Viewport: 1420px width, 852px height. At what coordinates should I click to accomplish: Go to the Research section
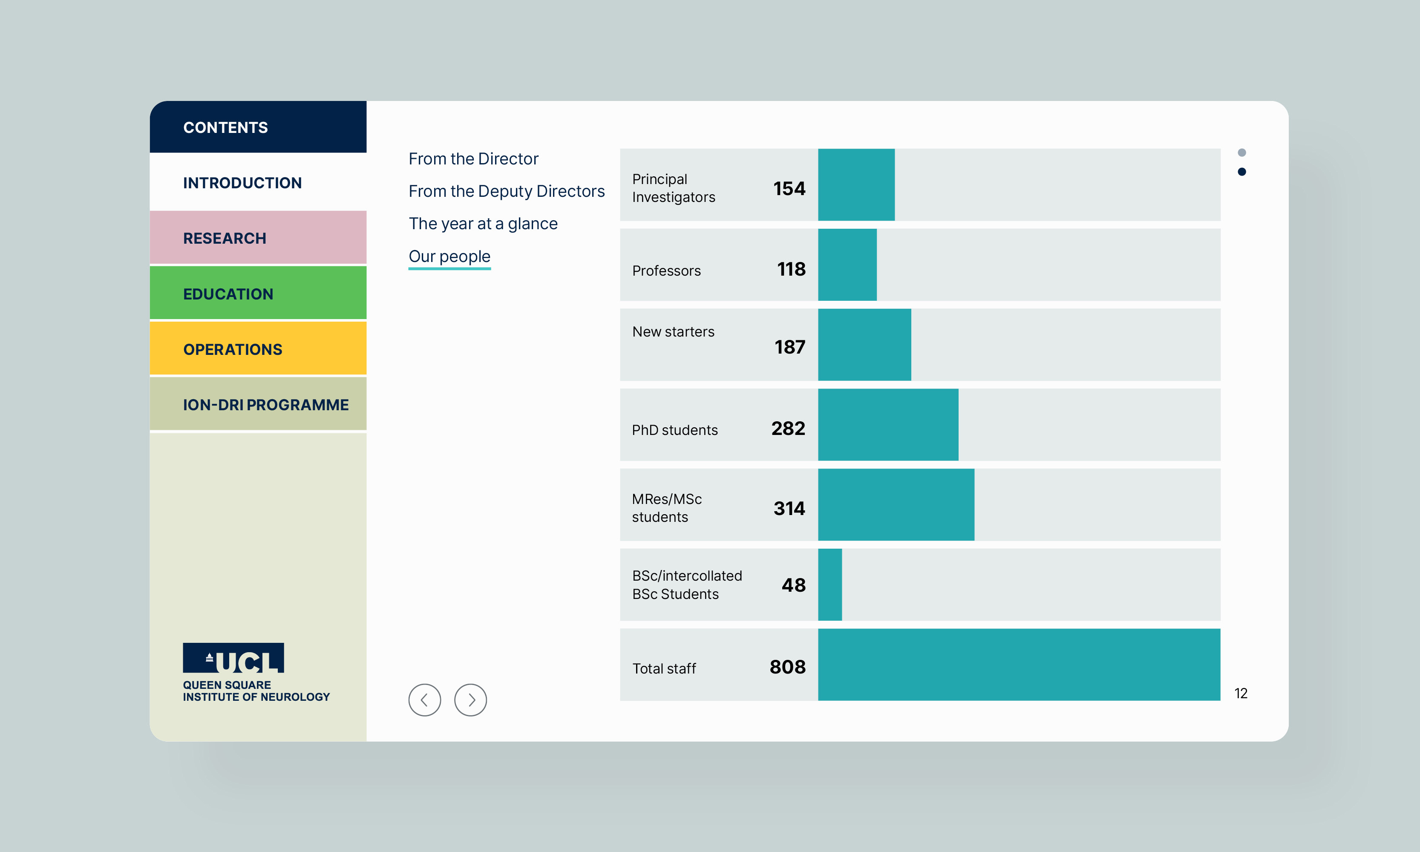click(258, 238)
